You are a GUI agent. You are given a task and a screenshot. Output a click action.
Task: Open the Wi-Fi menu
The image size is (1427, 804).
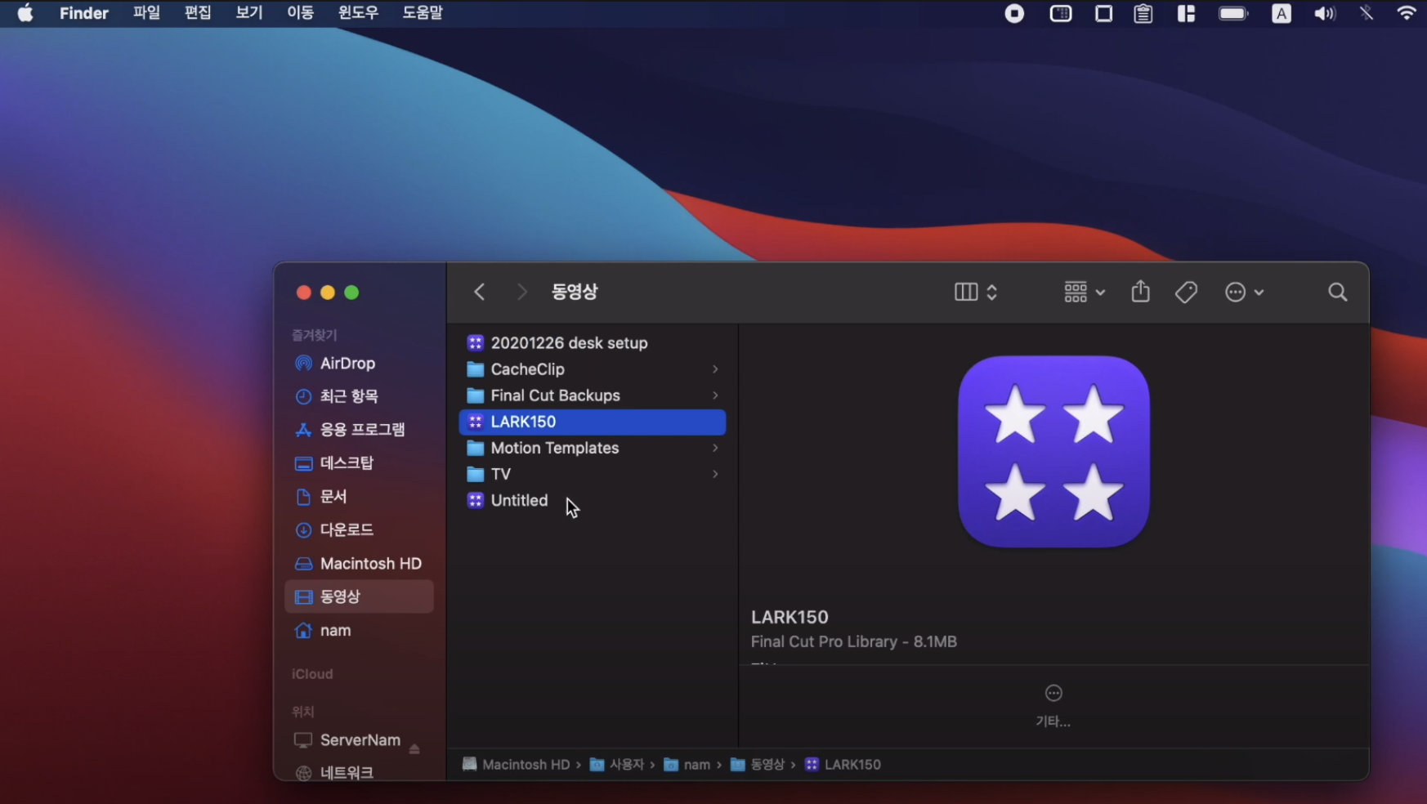click(x=1407, y=13)
